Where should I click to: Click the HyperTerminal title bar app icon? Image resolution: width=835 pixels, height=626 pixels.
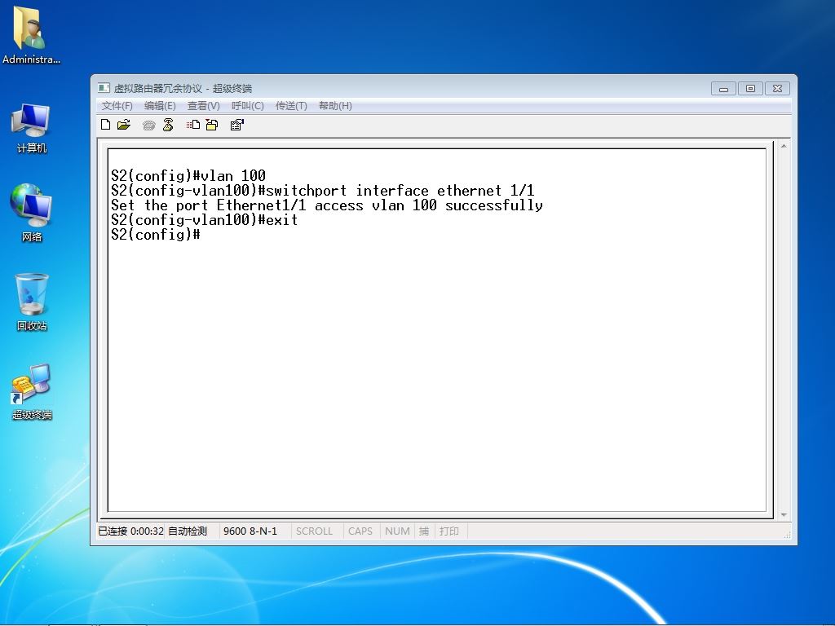(x=104, y=88)
